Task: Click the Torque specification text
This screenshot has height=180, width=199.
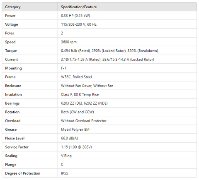Action: point(109,50)
